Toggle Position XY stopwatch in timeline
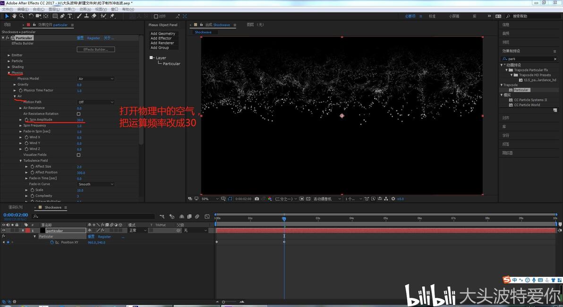 point(52,242)
